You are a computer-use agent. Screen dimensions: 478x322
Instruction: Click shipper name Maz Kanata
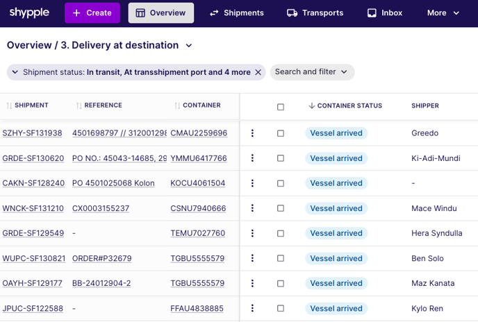tap(433, 283)
